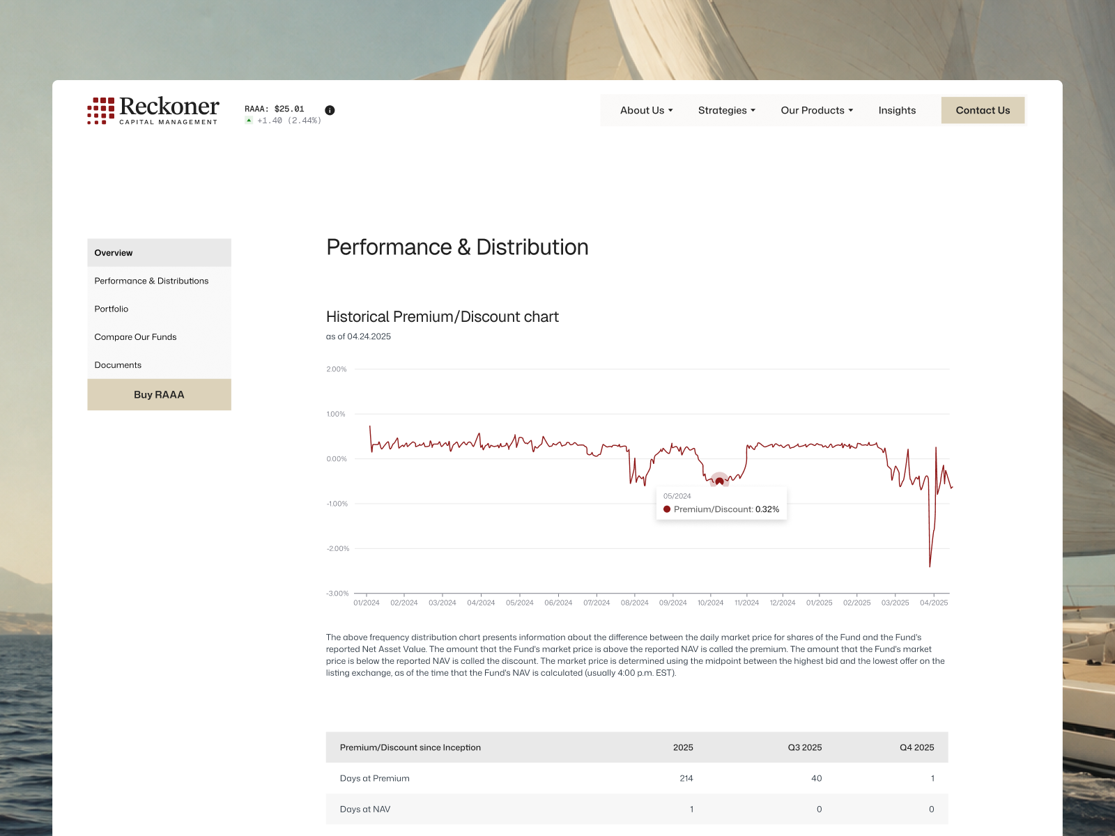Click the green up-arrow price change indicator
1115x836 pixels.
coord(249,121)
